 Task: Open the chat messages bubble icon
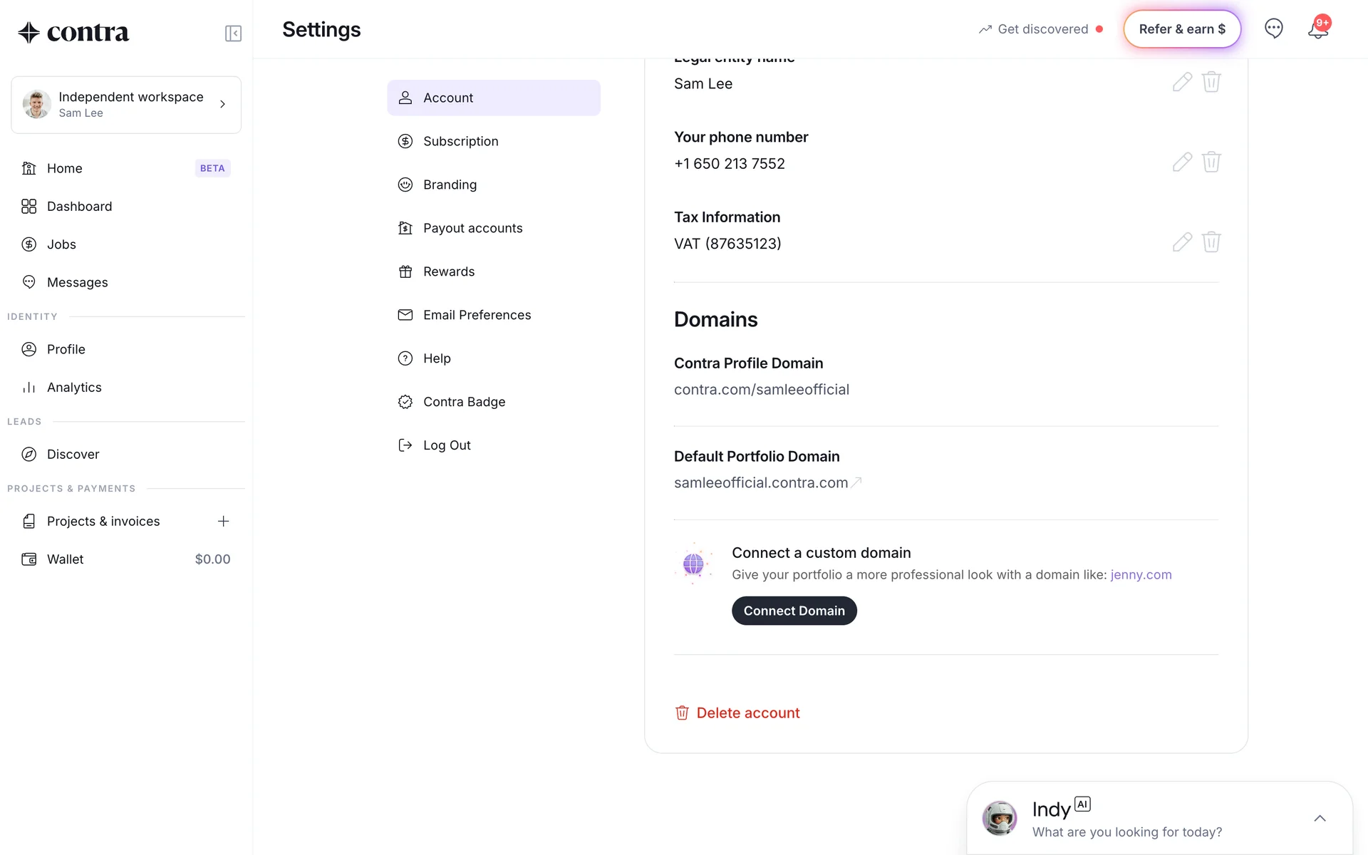pyautogui.click(x=1273, y=28)
